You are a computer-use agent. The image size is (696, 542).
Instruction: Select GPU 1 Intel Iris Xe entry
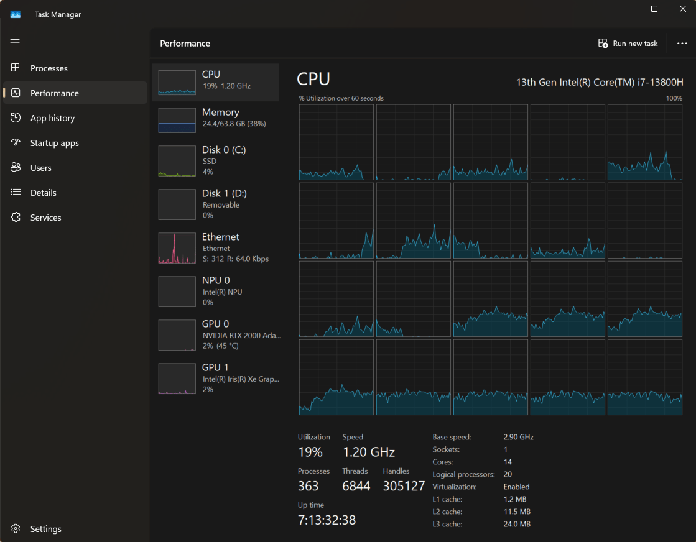tap(215, 379)
